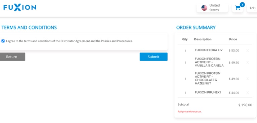Remove FUXION PRUNEX1 from order

coord(248,93)
